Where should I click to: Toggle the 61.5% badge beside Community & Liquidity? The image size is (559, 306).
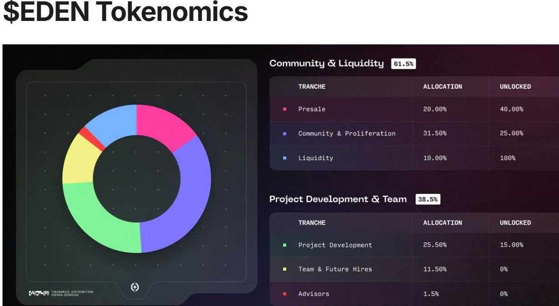(404, 63)
